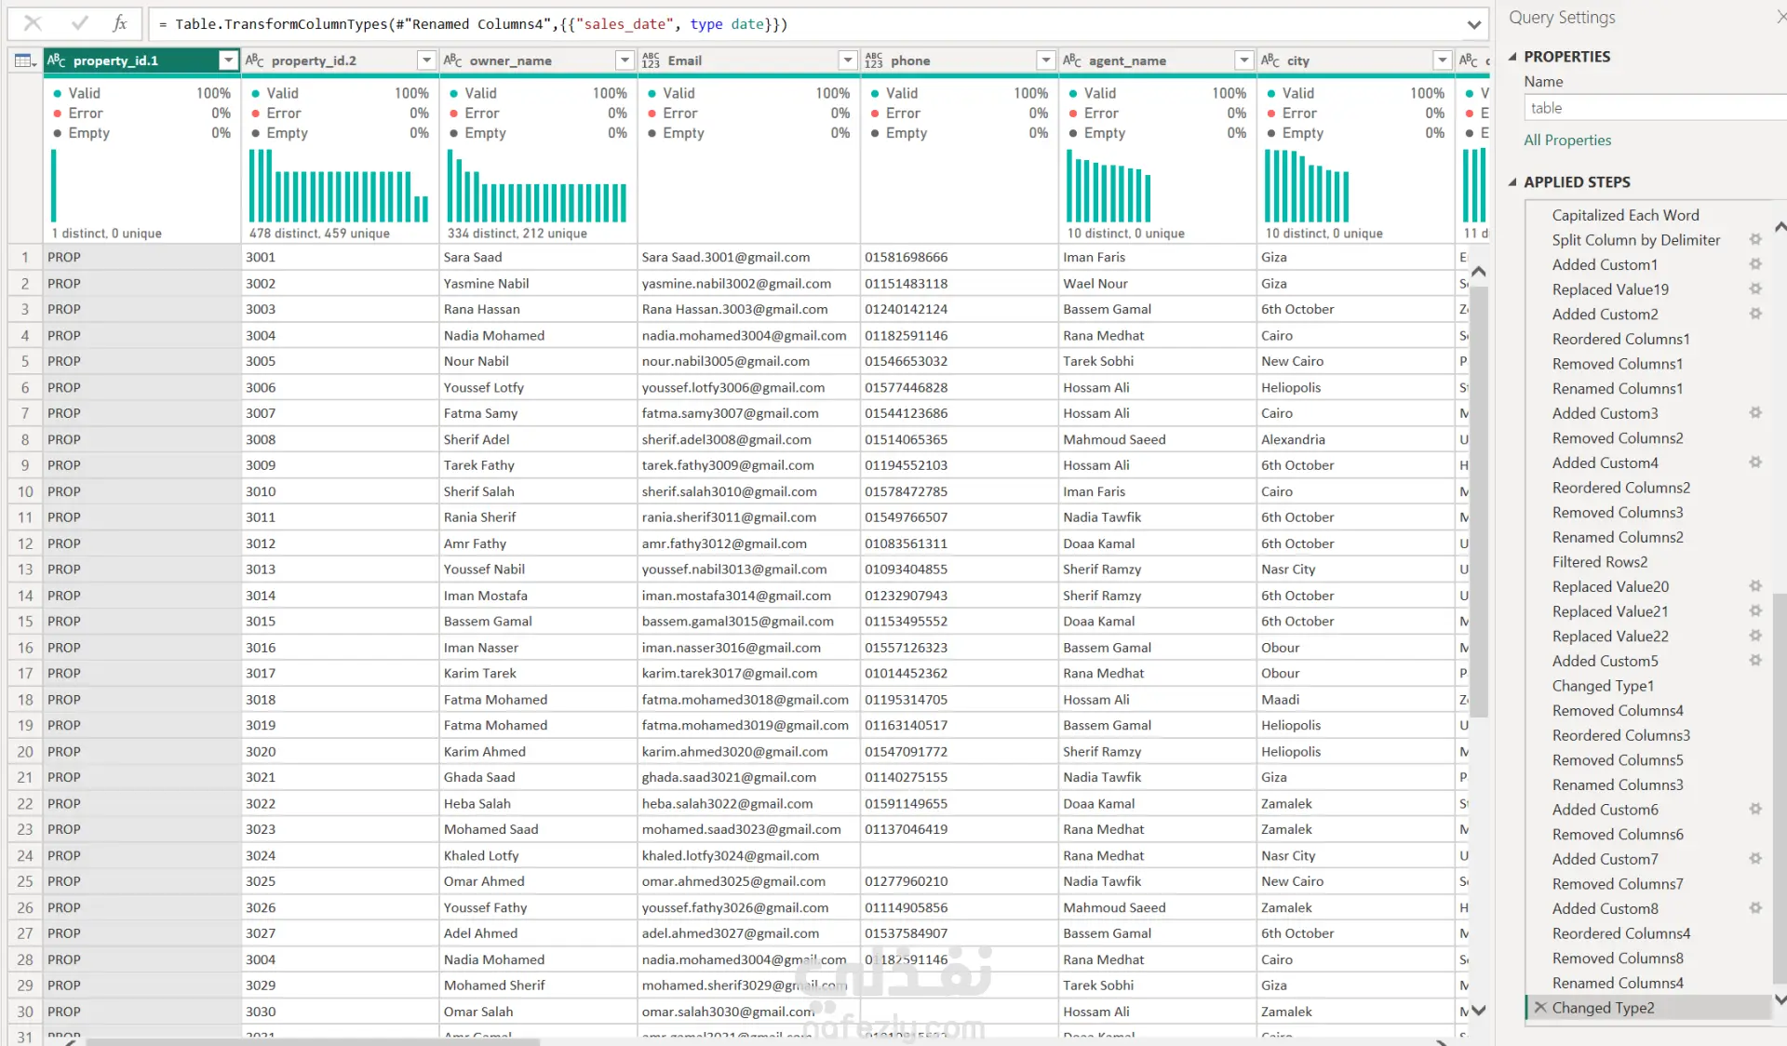
Task: Select the Filtered Rows2 applied step
Action: [1599, 561]
